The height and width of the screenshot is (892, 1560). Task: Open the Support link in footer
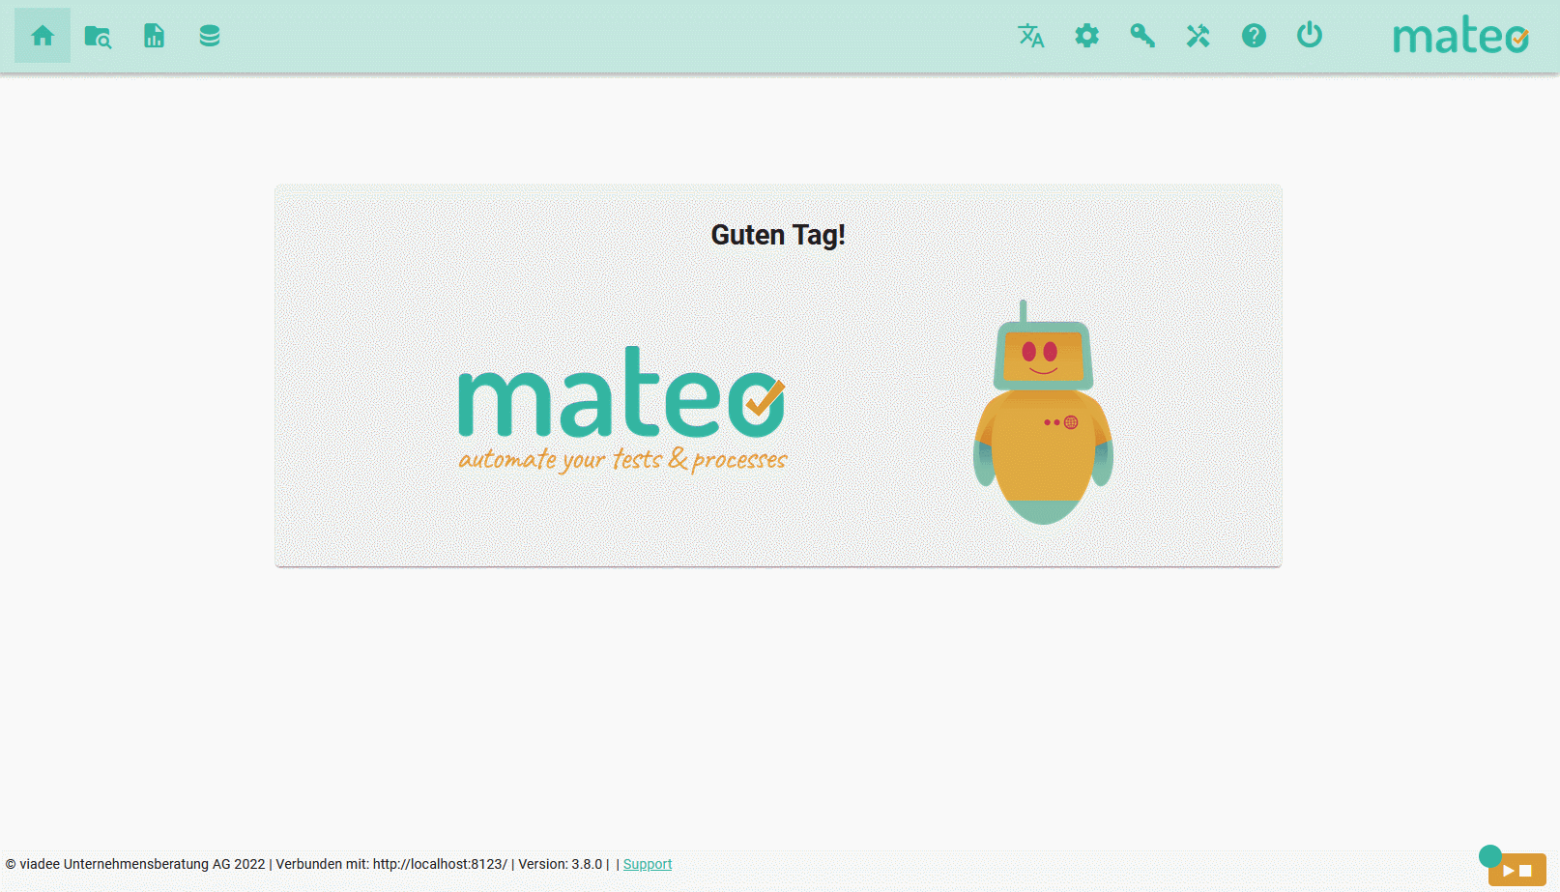(x=647, y=864)
